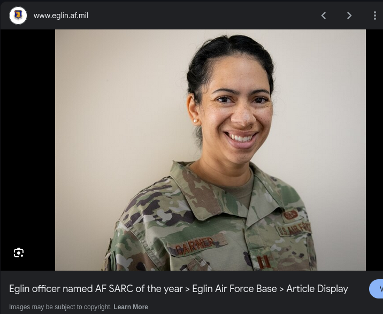Click the round red patch above the Air Force tape

coord(290,215)
